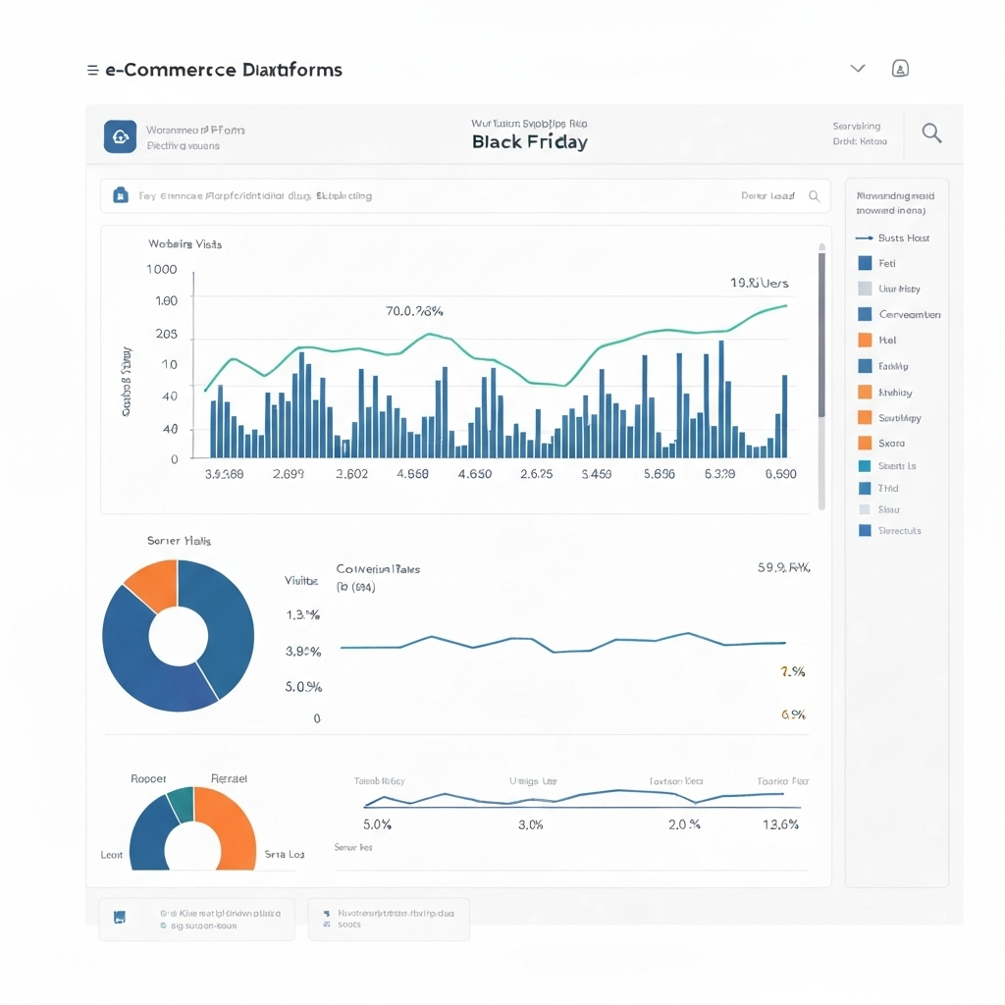Toggle the 'Feti' legend series square
The image size is (1005, 1005).
point(865,263)
